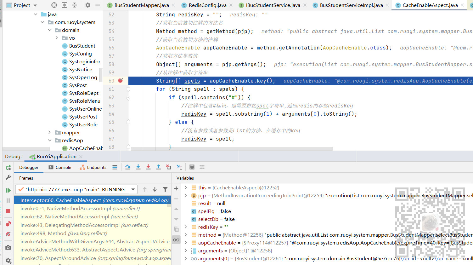Collapse the domain folder in project tree

click(x=49, y=30)
